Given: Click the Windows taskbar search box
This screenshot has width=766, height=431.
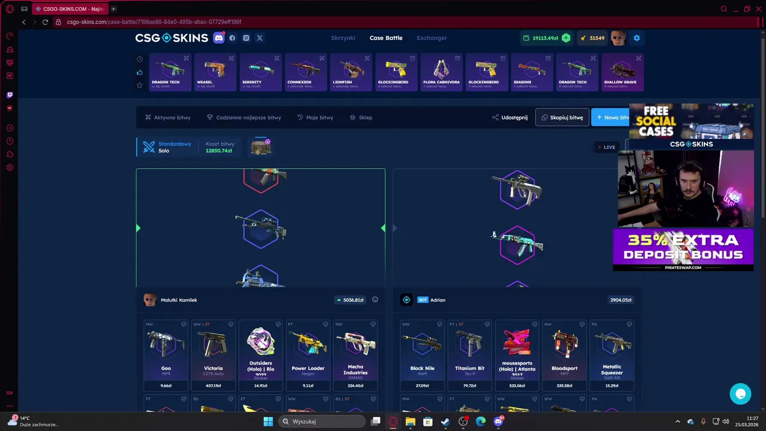Looking at the screenshot, I should pyautogui.click(x=323, y=421).
